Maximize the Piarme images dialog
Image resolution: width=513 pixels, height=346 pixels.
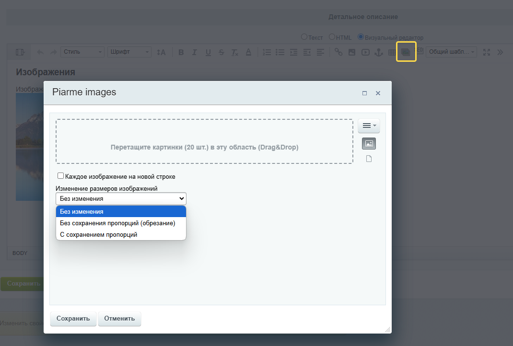pos(364,93)
